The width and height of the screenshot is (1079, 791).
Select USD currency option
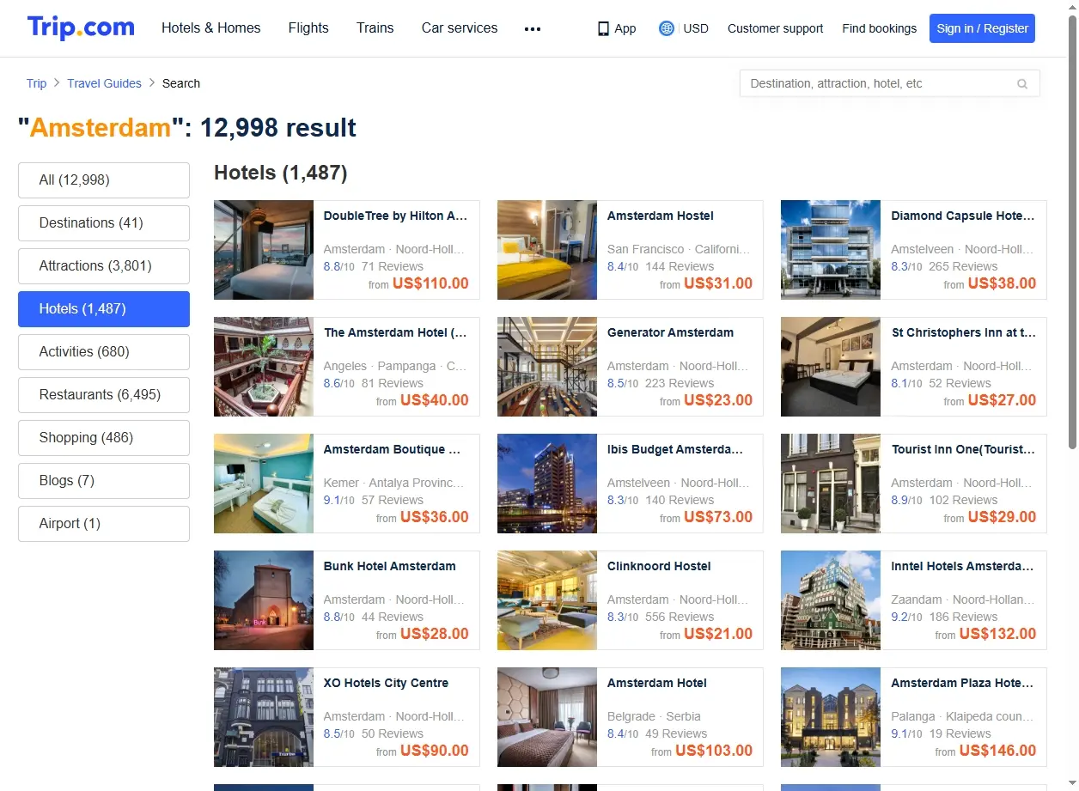click(x=696, y=28)
